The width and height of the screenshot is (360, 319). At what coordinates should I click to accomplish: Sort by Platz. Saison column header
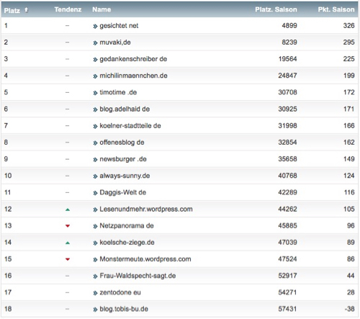tap(276, 9)
